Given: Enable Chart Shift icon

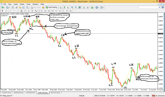Looking at the screenshot, I should coord(88,7).
